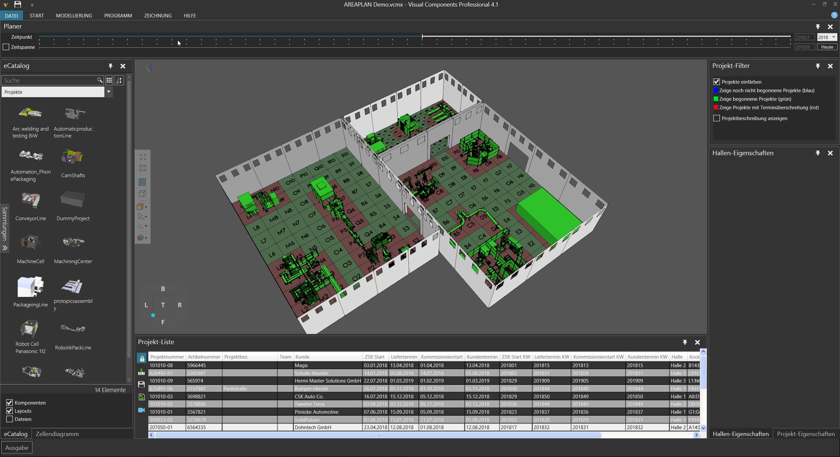840x457 pixels.
Task: Open the Projekte category dropdown
Action: (x=109, y=92)
